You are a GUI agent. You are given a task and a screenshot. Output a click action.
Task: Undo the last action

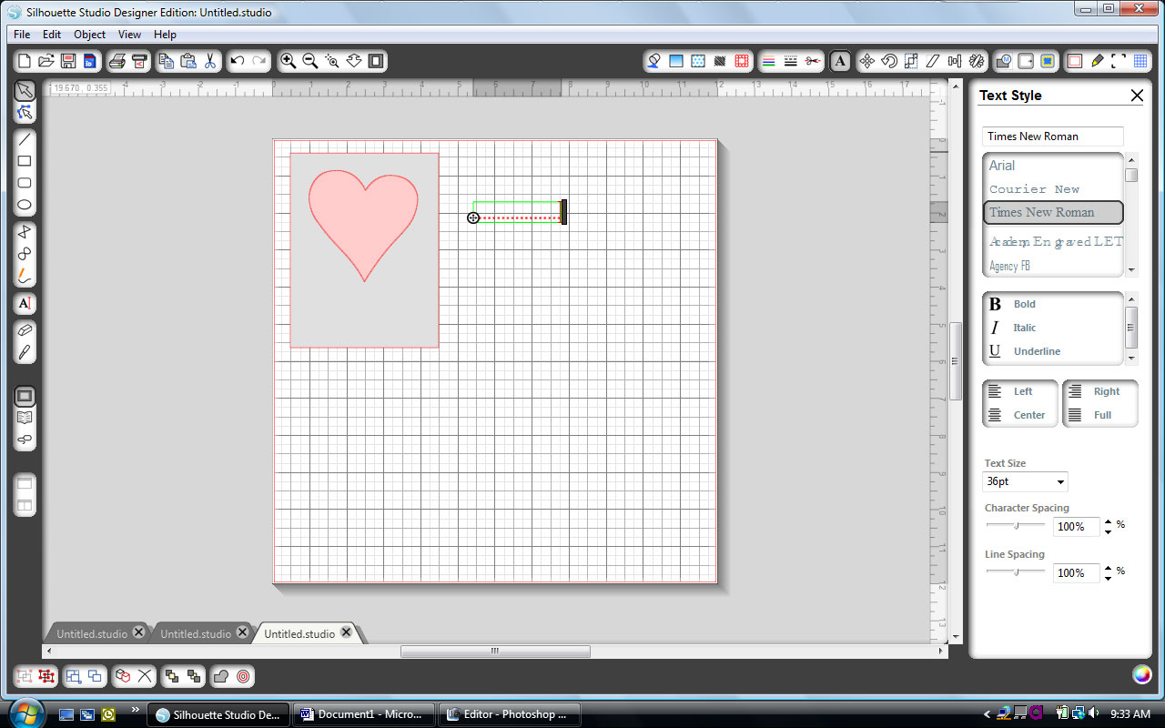[x=238, y=61]
